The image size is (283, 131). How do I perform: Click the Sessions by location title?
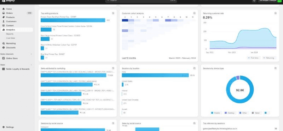131,68
